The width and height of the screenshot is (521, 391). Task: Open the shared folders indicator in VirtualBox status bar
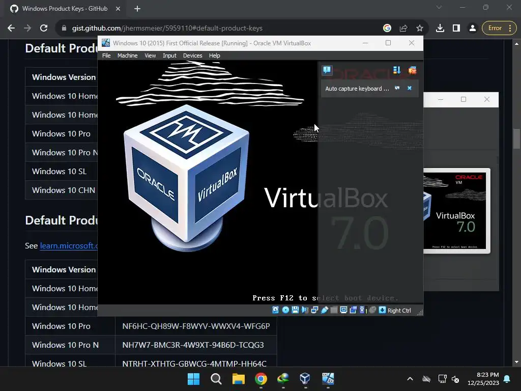(334, 310)
